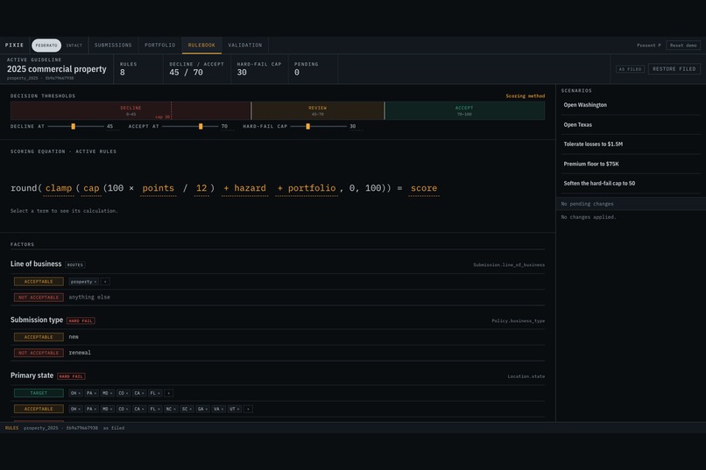Remove MD from Primary state Acceptable row

(110, 410)
